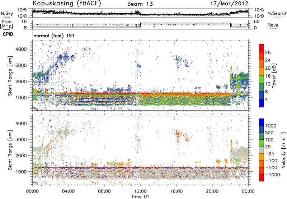Click the "3000" tick of the velocity panel
The width and height of the screenshot is (287, 199).
(21, 139)
